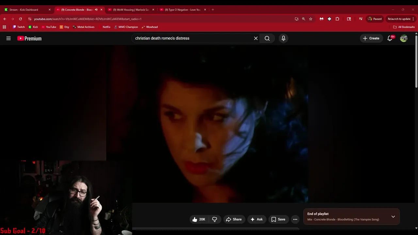The image size is (418, 235).
Task: Expand the End of playlist panel
Action: pyautogui.click(x=393, y=217)
